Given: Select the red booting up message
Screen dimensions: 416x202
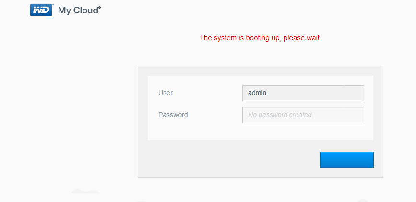Looking at the screenshot, I should click(x=260, y=38).
